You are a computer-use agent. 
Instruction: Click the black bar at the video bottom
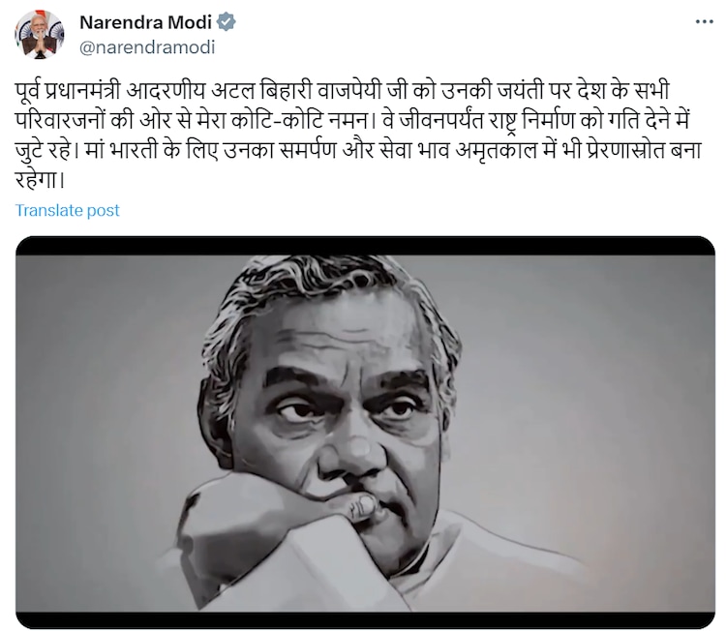[365, 620]
